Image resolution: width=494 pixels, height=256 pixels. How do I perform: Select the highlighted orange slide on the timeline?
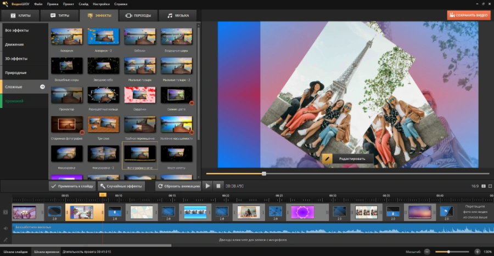pos(85,212)
